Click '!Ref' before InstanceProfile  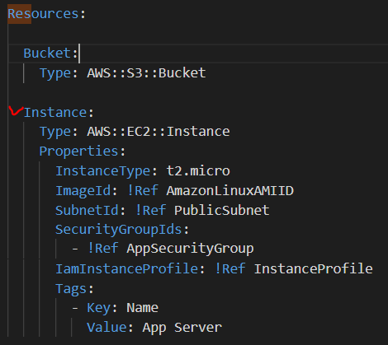pyautogui.click(x=230, y=268)
